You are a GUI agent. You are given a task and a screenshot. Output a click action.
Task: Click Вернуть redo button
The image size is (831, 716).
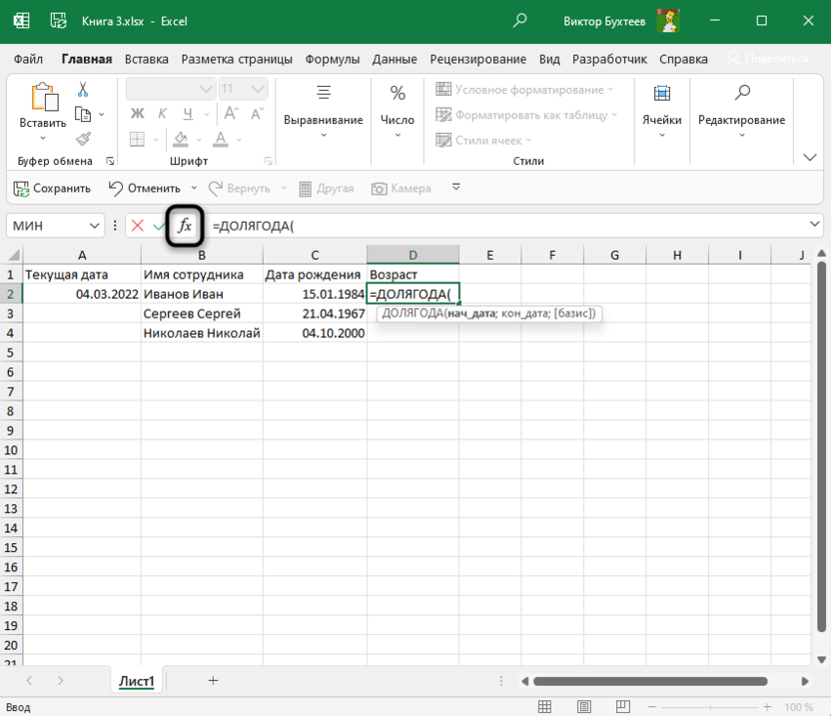pos(239,188)
